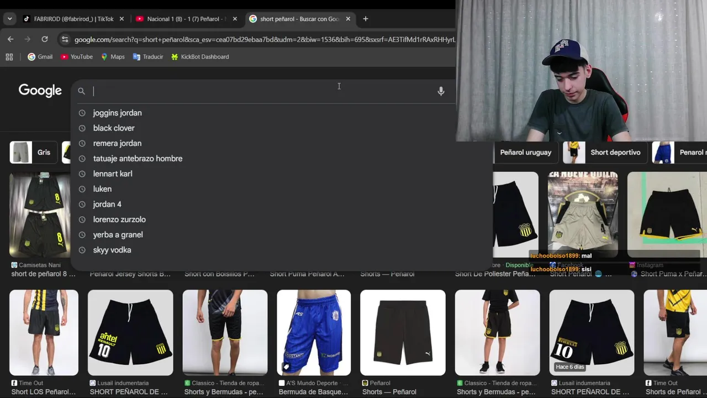Select the 'skyy vodka' suggestion
This screenshot has height=398, width=707.
[x=282, y=250]
